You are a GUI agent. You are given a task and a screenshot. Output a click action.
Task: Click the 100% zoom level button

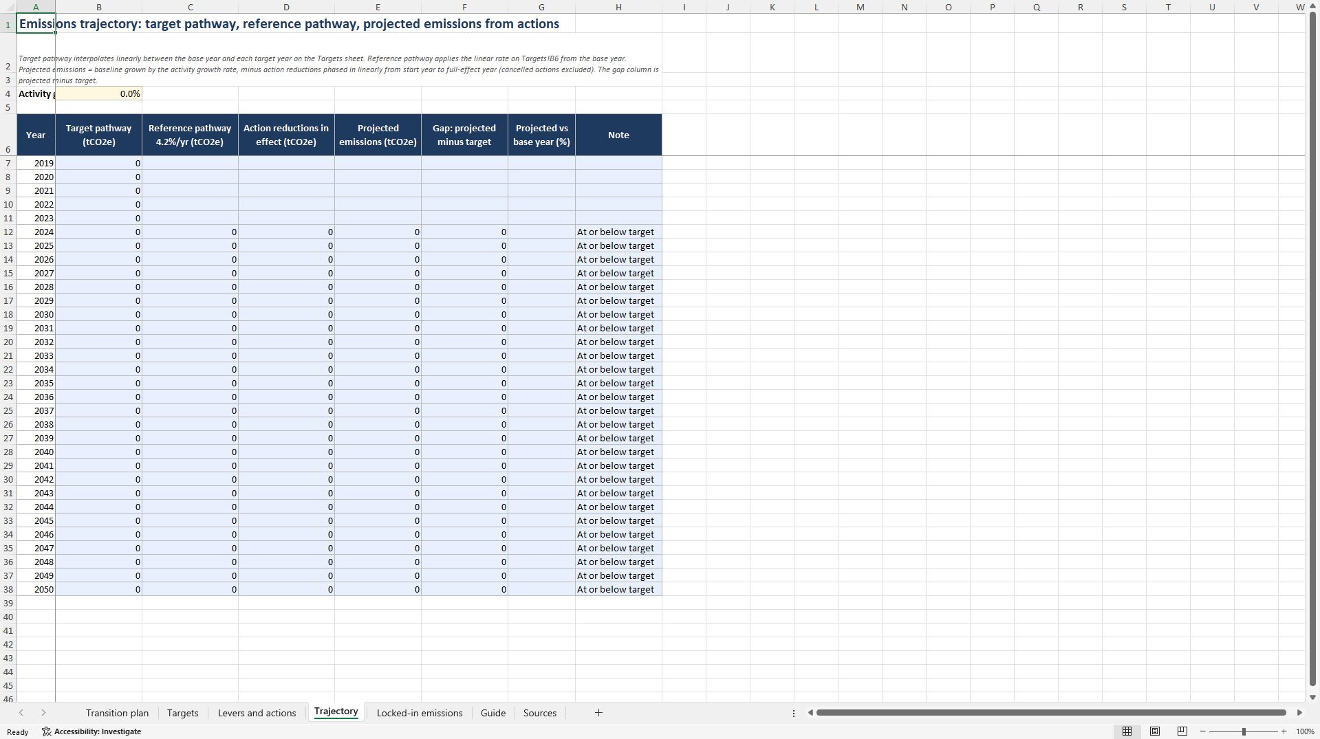(x=1305, y=731)
